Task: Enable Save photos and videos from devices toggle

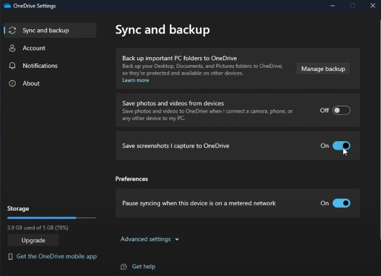Action: (341, 111)
